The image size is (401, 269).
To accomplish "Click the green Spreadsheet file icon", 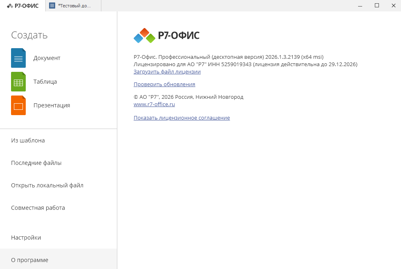I will click(18, 82).
